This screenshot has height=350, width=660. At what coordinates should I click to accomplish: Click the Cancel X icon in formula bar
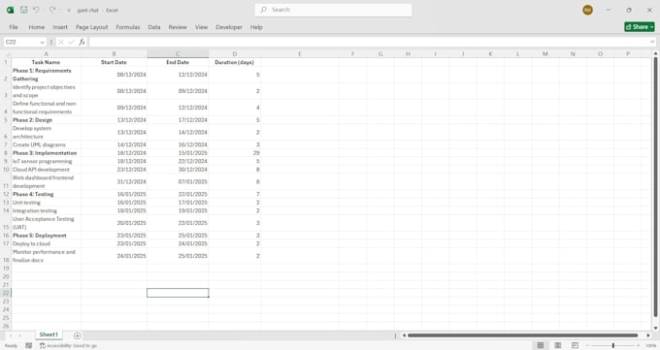click(61, 42)
